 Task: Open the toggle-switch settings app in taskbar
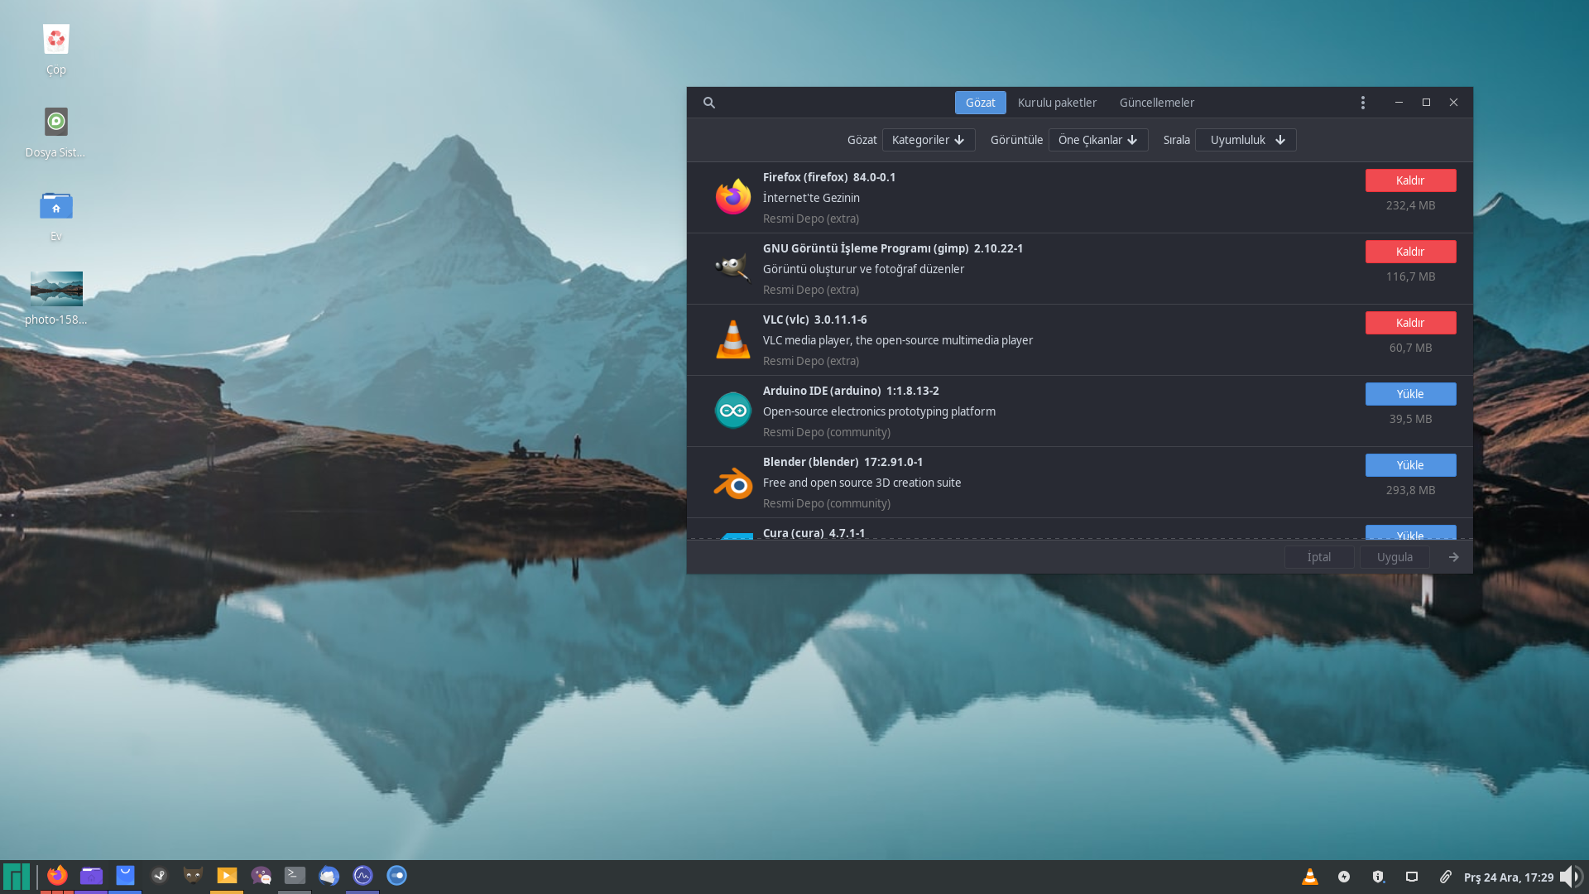pyautogui.click(x=396, y=875)
